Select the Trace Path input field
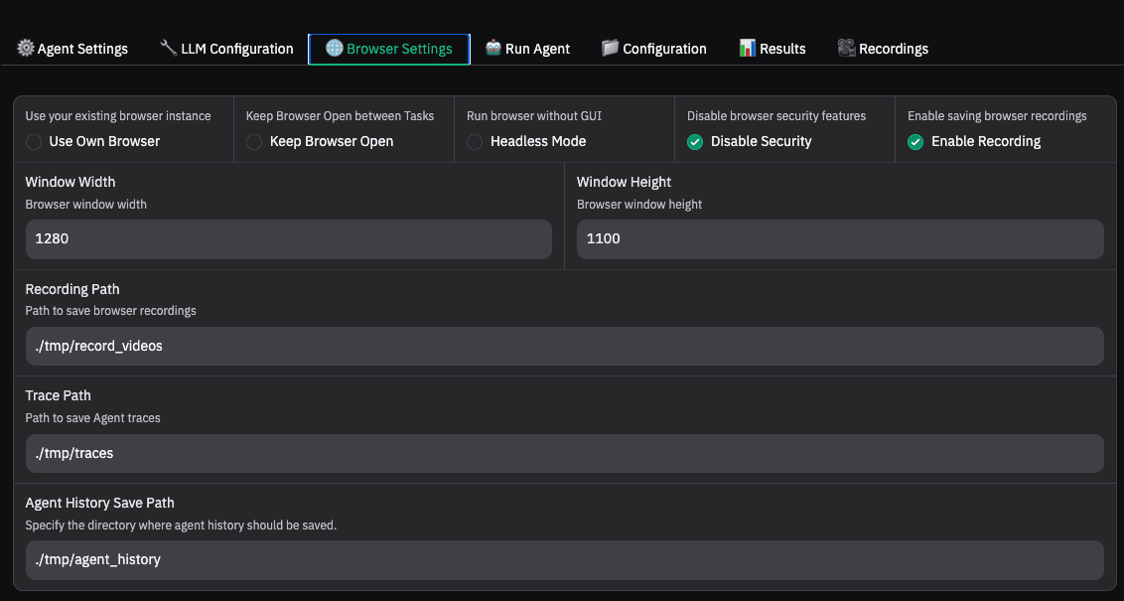 [564, 454]
